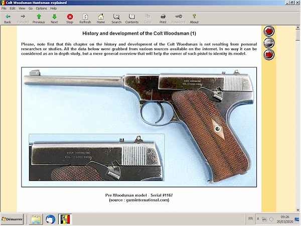301x226 pixels.
Task: Click the round Home button in sidebar
Action: point(269,43)
